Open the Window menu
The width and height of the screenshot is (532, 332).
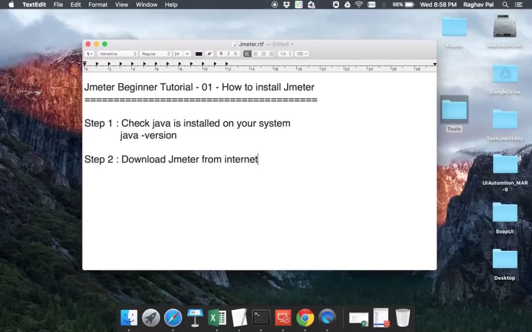click(146, 4)
